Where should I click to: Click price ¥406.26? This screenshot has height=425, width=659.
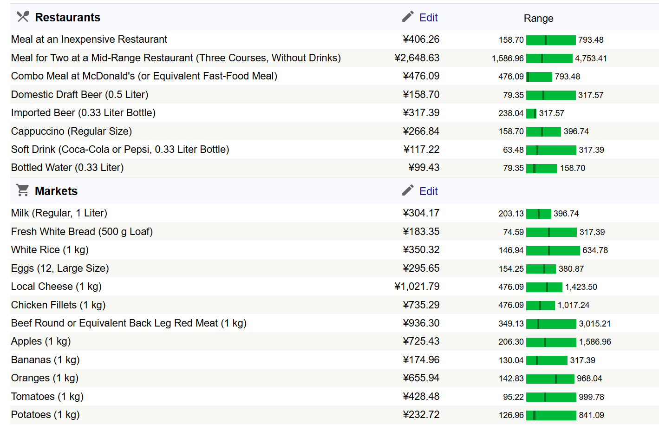[x=421, y=39]
